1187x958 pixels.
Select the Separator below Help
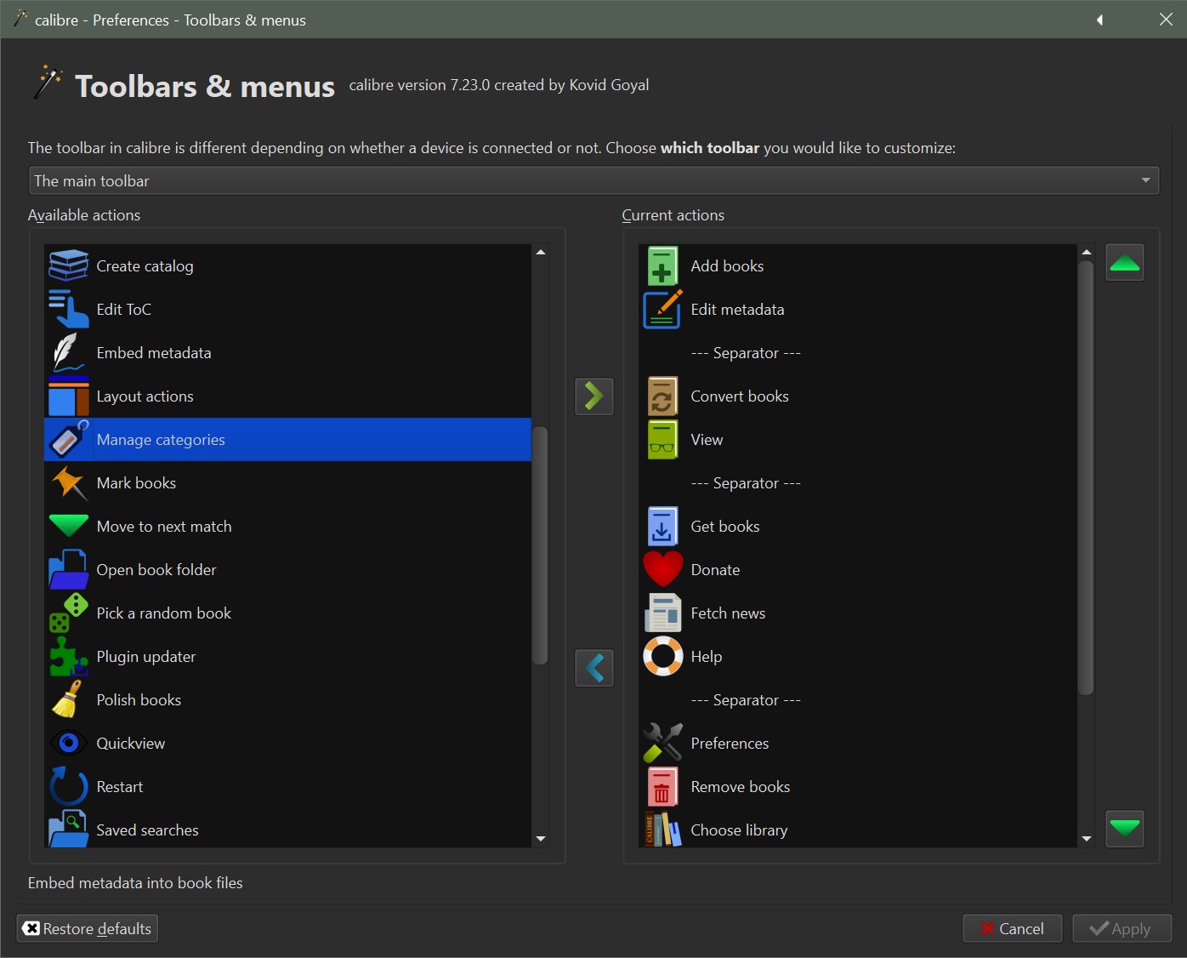858,700
